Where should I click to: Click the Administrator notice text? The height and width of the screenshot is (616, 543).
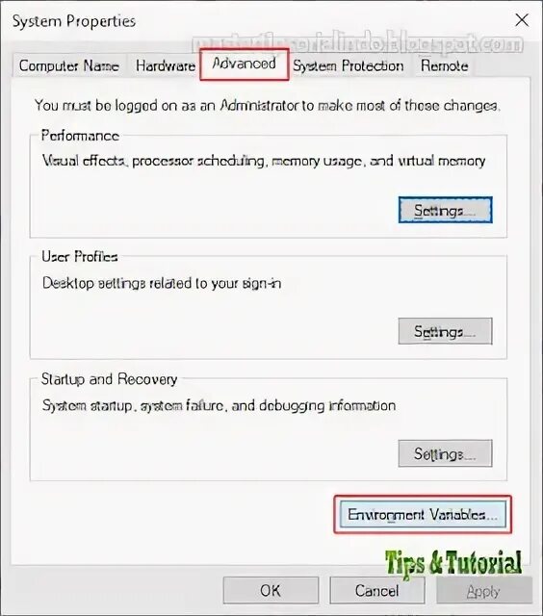tap(268, 105)
